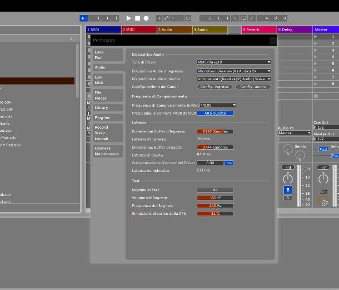This screenshot has height=290, width=339.
Task: Open the Link MIDI preferences tab
Action: point(108,80)
